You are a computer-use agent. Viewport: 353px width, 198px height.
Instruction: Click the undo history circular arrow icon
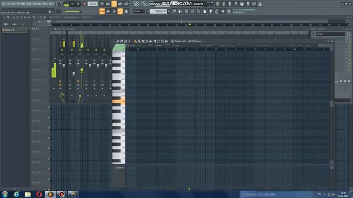point(217,4)
